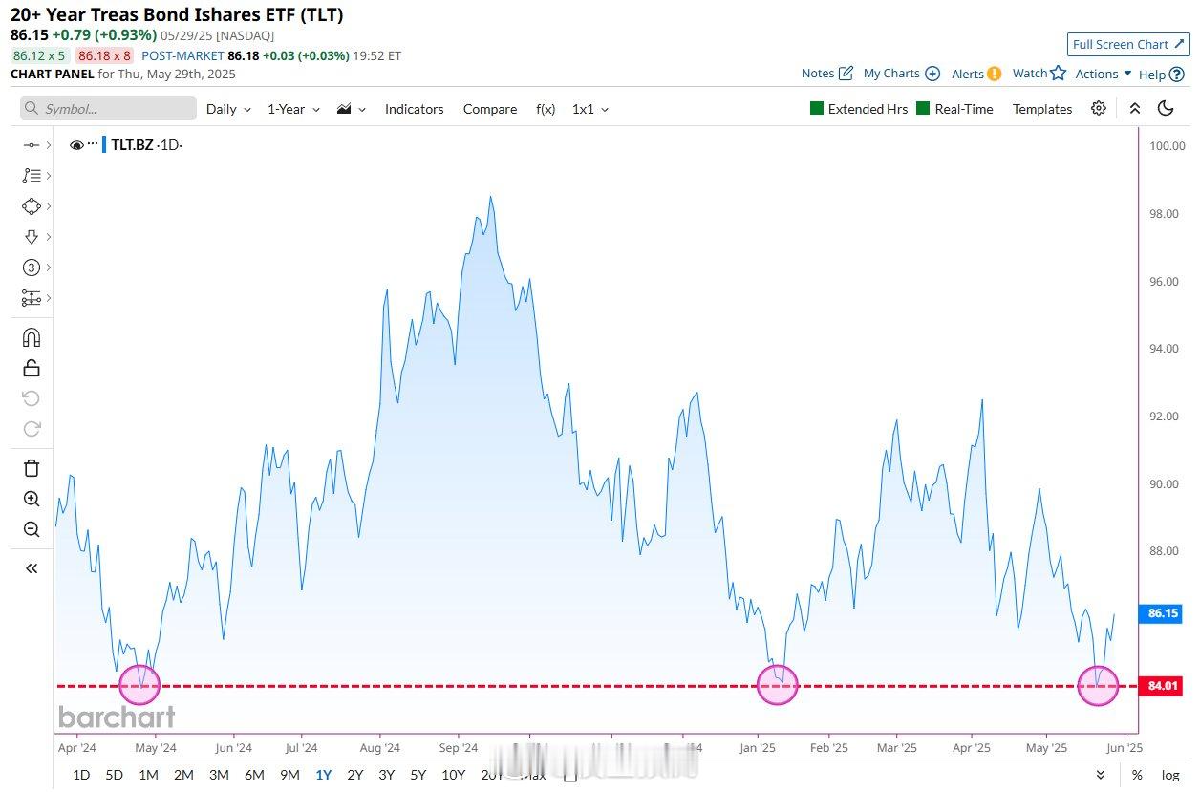This screenshot has height=792, width=1200.
Task: Open the TLT.BZ series options ellipsis
Action: [x=93, y=144]
